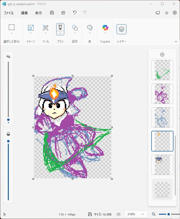Open the ツール (Tools) pencil icon
This screenshot has height=219, width=180.
click(46, 28)
